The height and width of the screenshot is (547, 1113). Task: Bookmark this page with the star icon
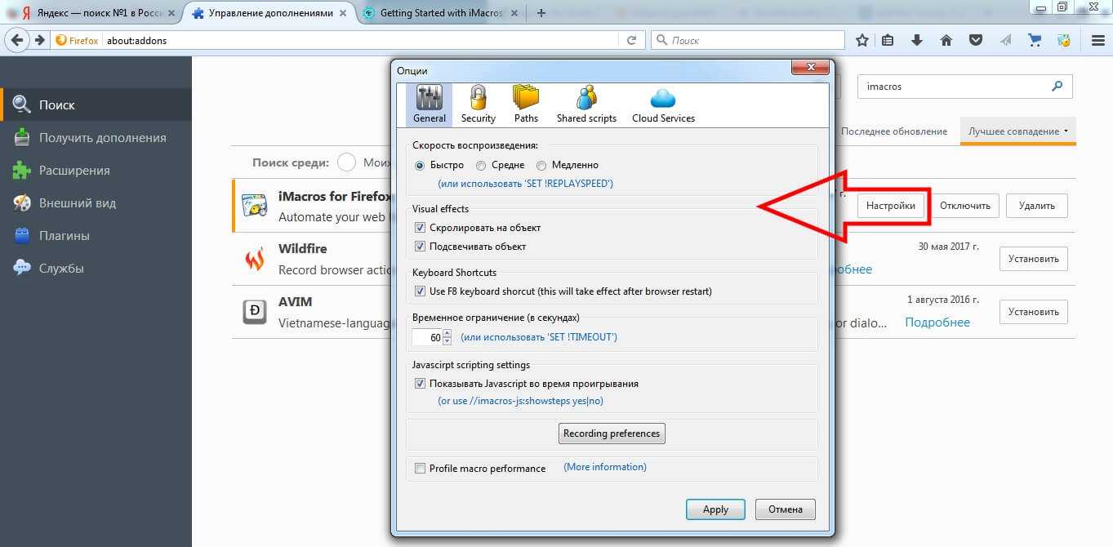pyautogui.click(x=862, y=40)
